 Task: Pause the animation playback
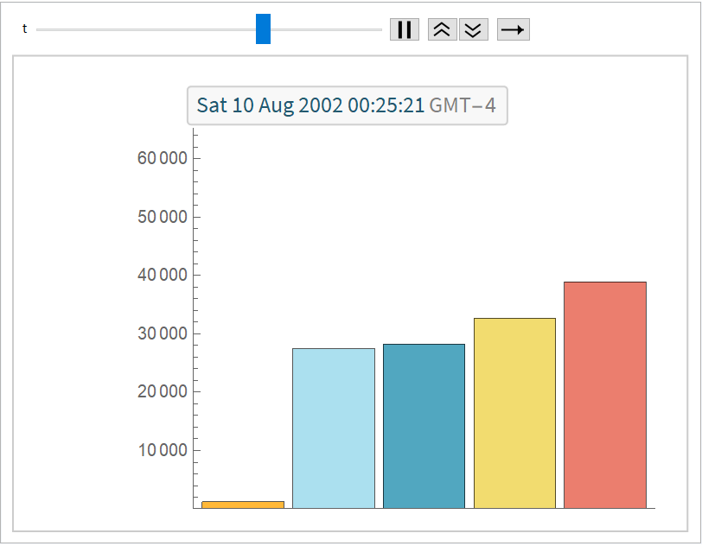[404, 29]
